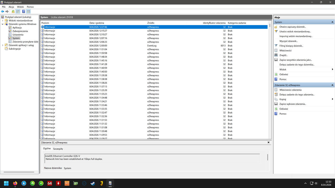Open the Kopiuj submenu arrow
The image size is (335, 188).
coord(332,99)
